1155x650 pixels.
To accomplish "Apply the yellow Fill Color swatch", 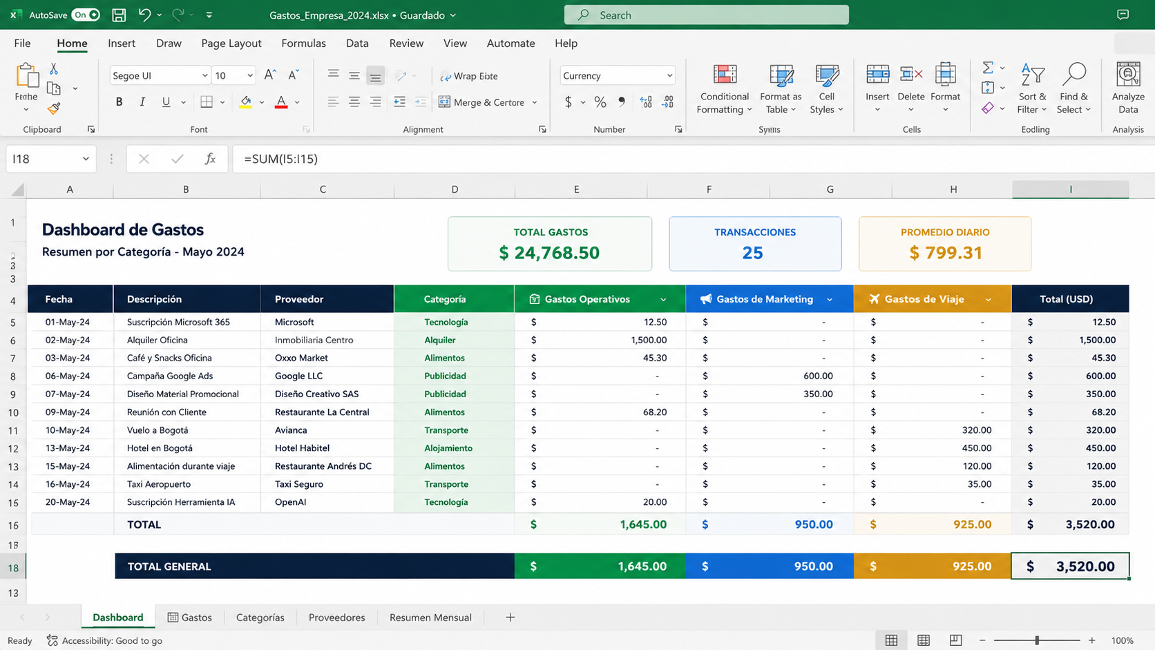I will 245,102.
